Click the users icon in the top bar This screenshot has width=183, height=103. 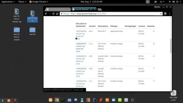156,2
